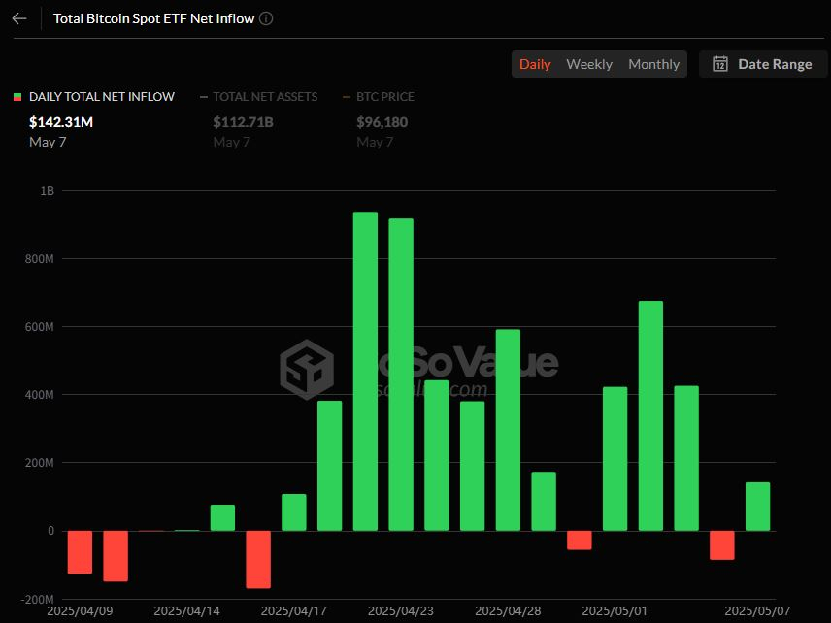Click the 2025/05/01 x-axis date label
The width and height of the screenshot is (831, 623).
tap(615, 611)
